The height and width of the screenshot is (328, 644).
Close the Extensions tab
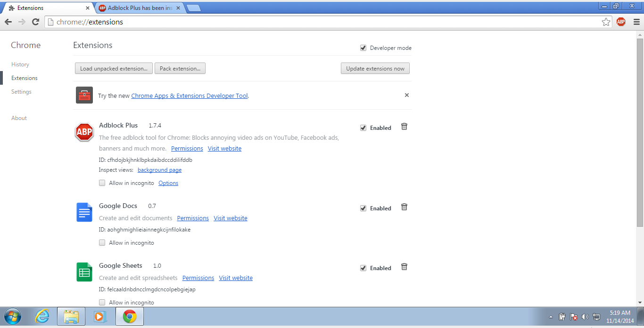click(88, 8)
